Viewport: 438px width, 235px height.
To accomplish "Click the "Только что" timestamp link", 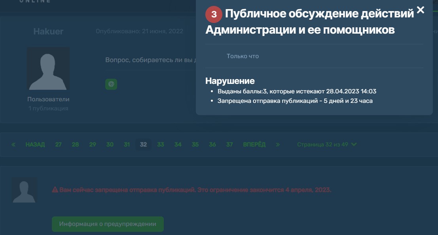I will [243, 56].
